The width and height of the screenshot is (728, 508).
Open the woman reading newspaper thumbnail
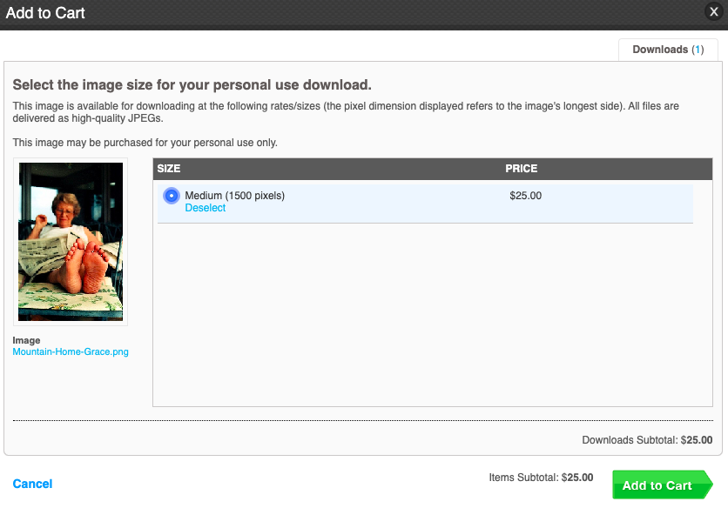[71, 242]
